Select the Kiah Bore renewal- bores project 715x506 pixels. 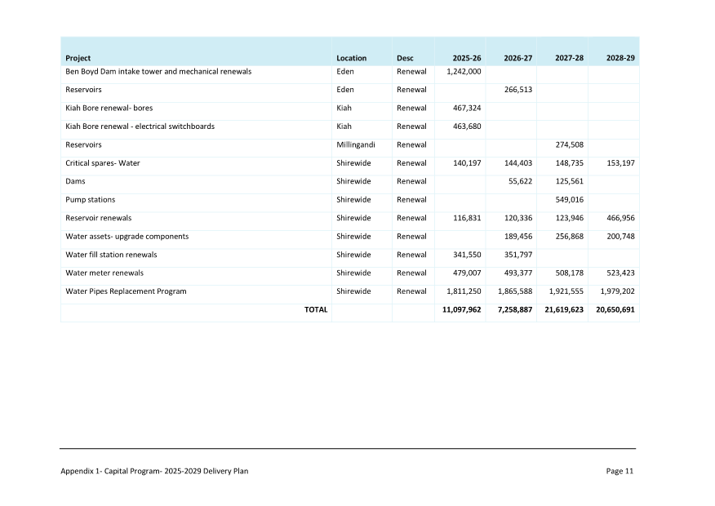point(109,108)
